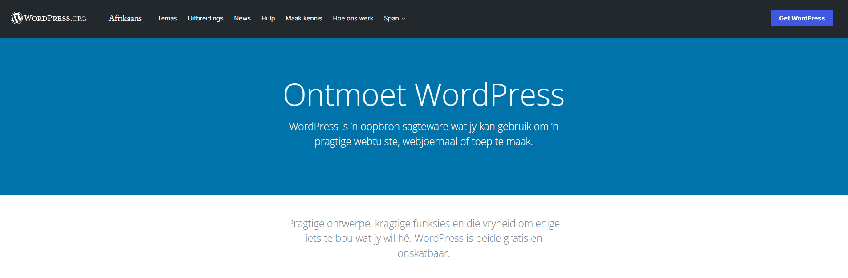848x278 pixels.
Task: Click the 'WordPress is 'n oopbron sagteware' text
Action: (424, 134)
